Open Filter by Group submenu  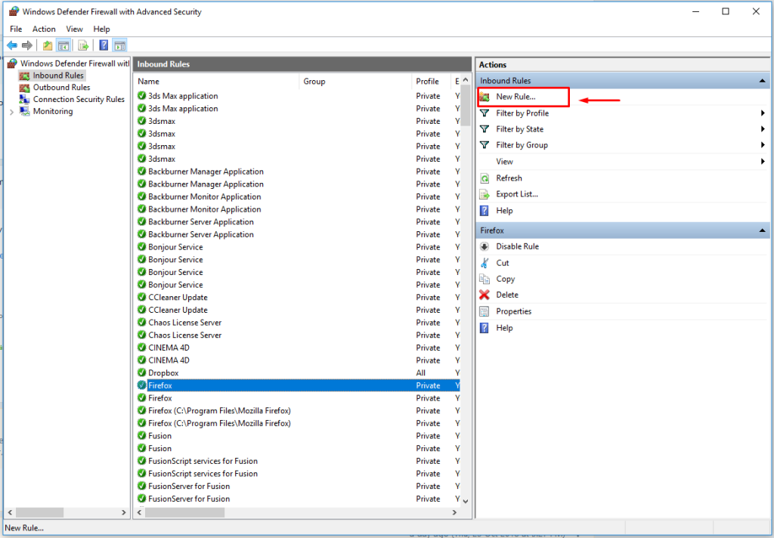(x=522, y=145)
